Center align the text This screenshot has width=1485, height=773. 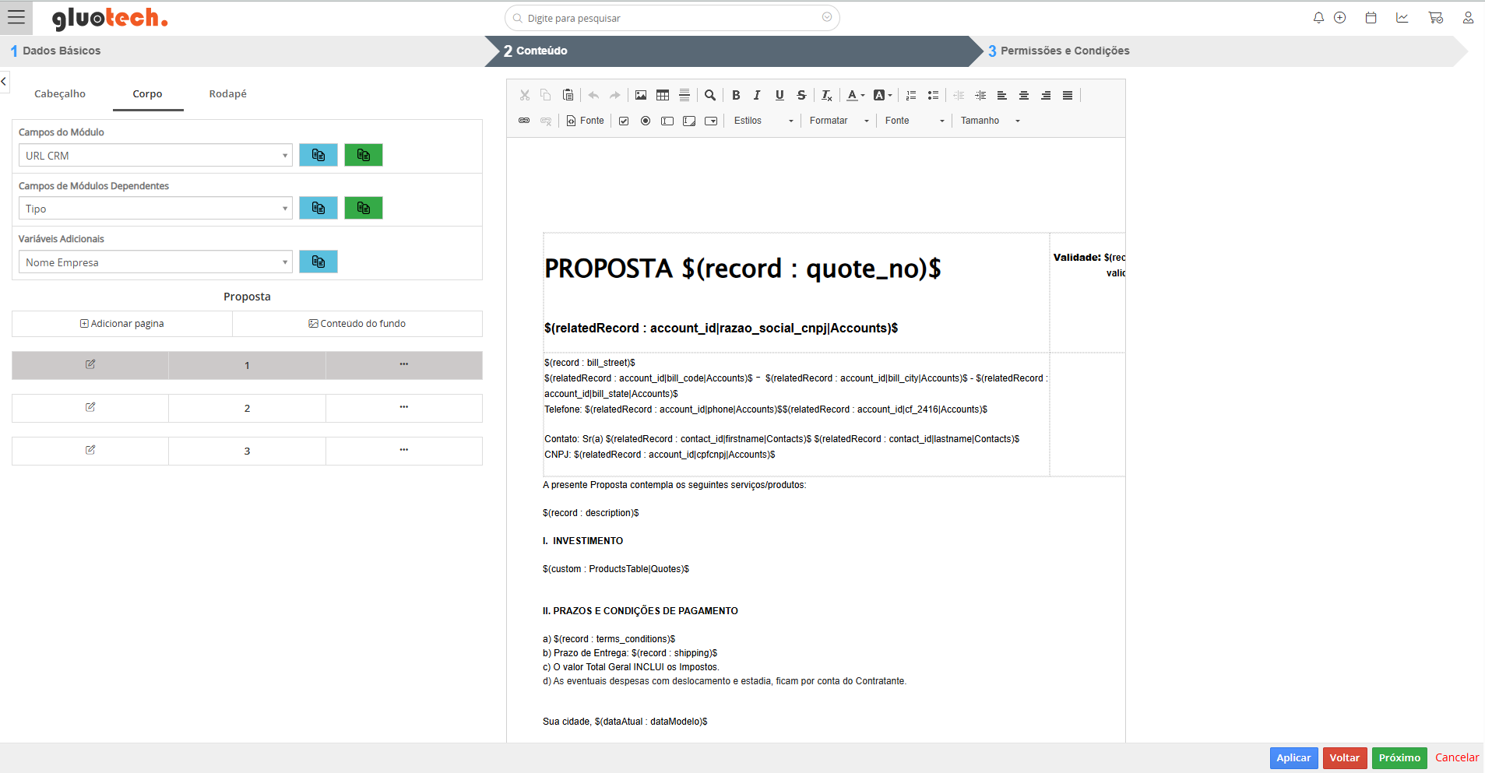(1024, 95)
